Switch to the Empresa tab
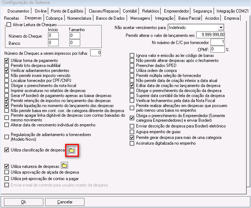Image resolution: width=251 pixels, height=208 pixels. tap(231, 18)
